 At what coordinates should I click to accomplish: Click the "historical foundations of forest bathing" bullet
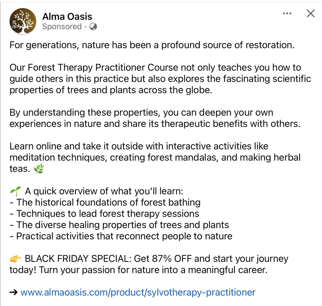click(108, 203)
